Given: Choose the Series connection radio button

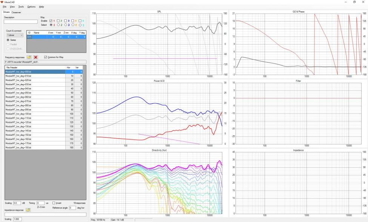Looking at the screenshot, I should click(8, 40).
